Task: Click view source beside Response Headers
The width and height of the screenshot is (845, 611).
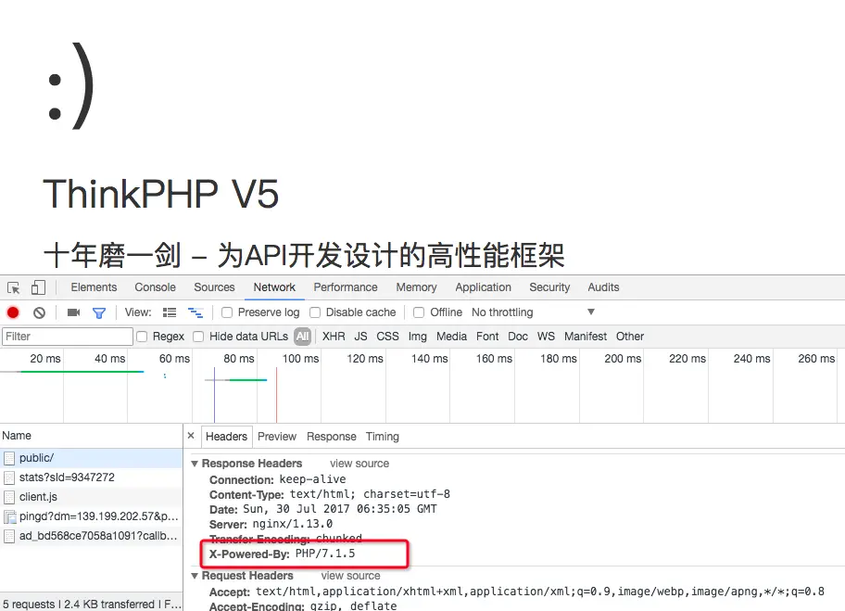Action: point(359,464)
